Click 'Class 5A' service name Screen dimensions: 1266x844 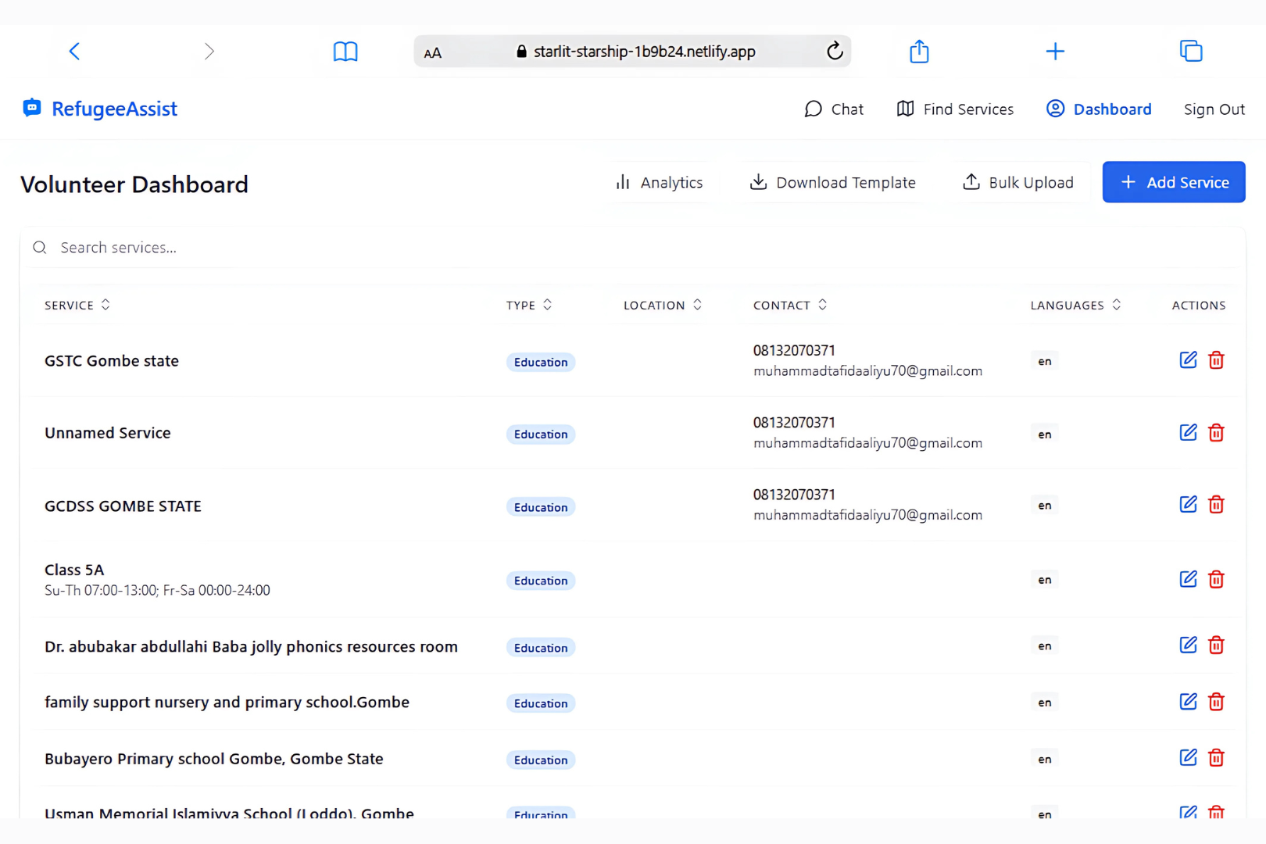click(x=74, y=570)
